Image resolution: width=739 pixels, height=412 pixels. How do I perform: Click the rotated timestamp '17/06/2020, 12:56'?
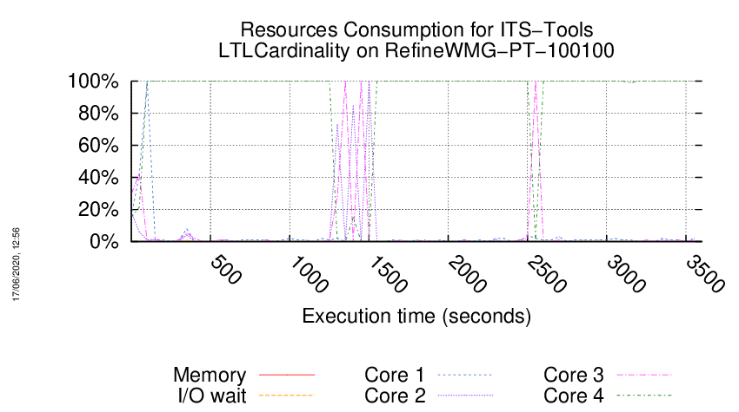pos(16,265)
